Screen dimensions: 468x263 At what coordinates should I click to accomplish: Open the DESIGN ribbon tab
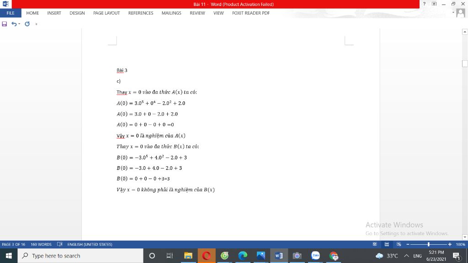(x=77, y=13)
